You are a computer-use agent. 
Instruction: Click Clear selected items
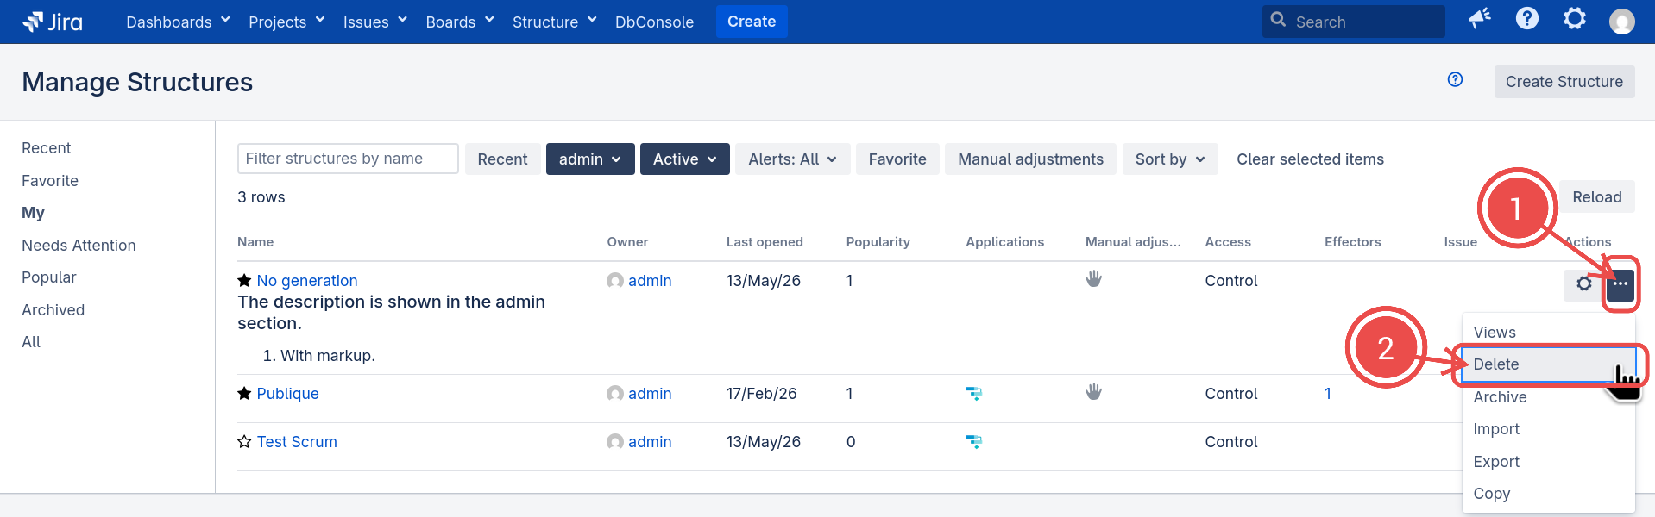click(1310, 159)
